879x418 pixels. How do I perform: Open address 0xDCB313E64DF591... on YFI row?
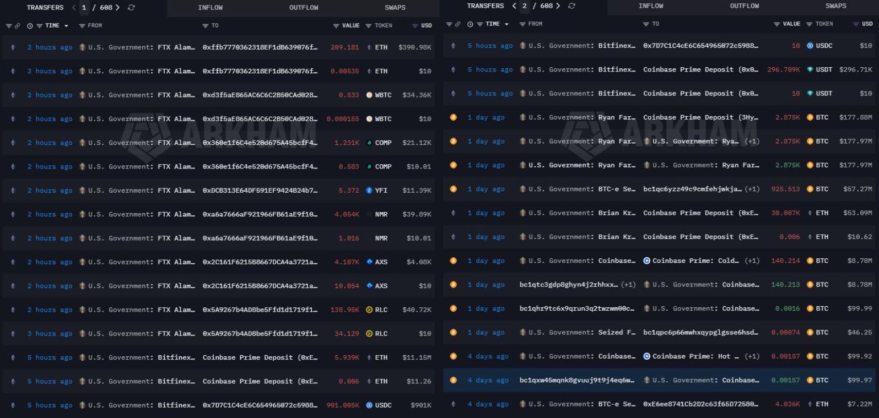[x=260, y=191]
